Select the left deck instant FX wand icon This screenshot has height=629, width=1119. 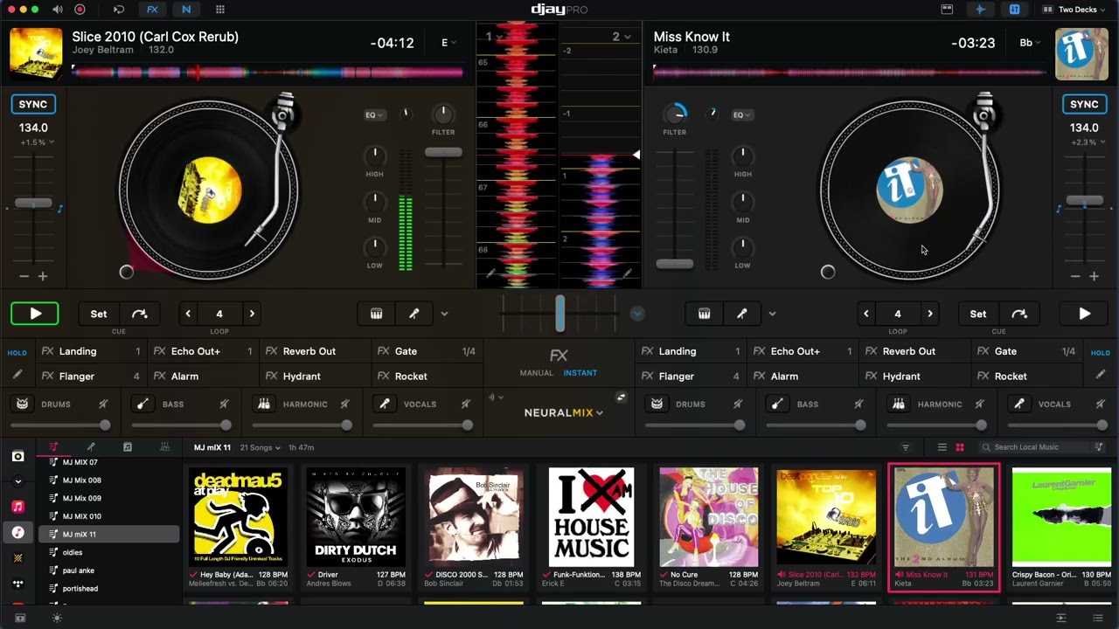[x=414, y=314]
